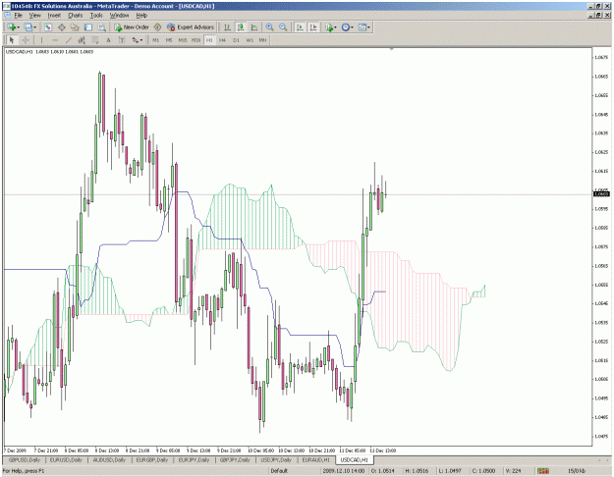Enable crosshair cursor mode

click(26, 40)
